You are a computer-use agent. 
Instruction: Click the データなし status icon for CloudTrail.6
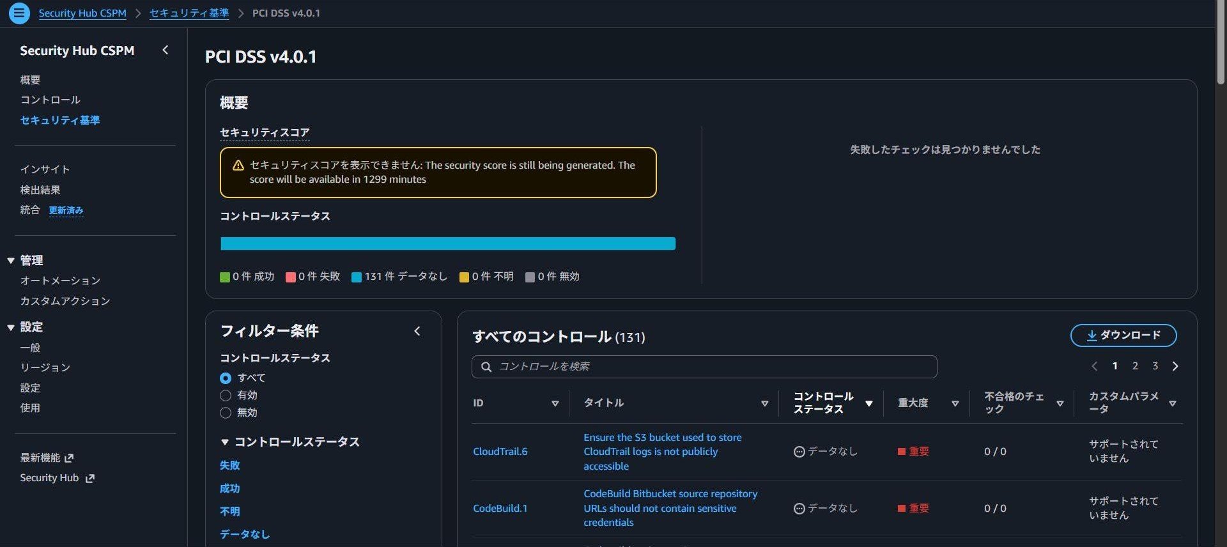799,452
